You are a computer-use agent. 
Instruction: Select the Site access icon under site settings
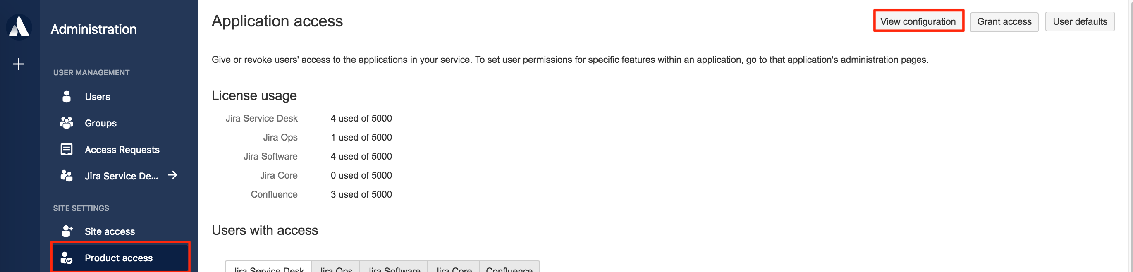(67, 231)
